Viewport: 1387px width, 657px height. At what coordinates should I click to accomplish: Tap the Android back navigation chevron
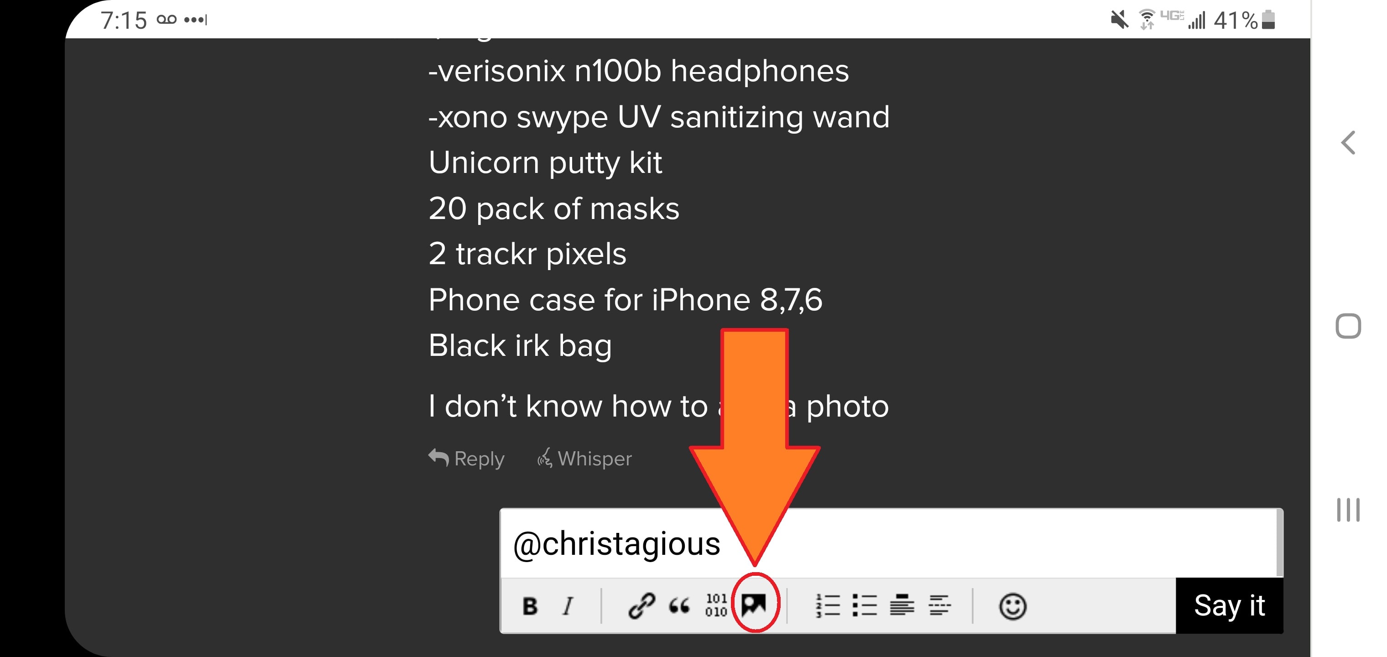coord(1348,143)
